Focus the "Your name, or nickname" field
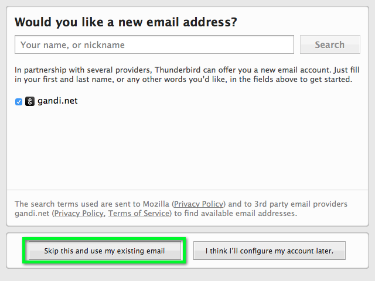Screen dimensions: 375x281 click(154, 44)
